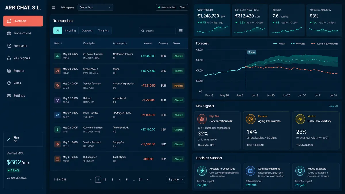The height and width of the screenshot is (194, 345).
Task: Click the Reports document icon in sidebar
Action: pos(9,71)
